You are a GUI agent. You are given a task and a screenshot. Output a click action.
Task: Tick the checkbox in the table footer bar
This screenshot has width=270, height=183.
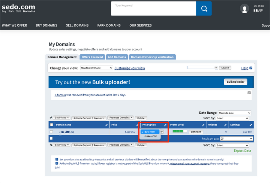point(51,138)
